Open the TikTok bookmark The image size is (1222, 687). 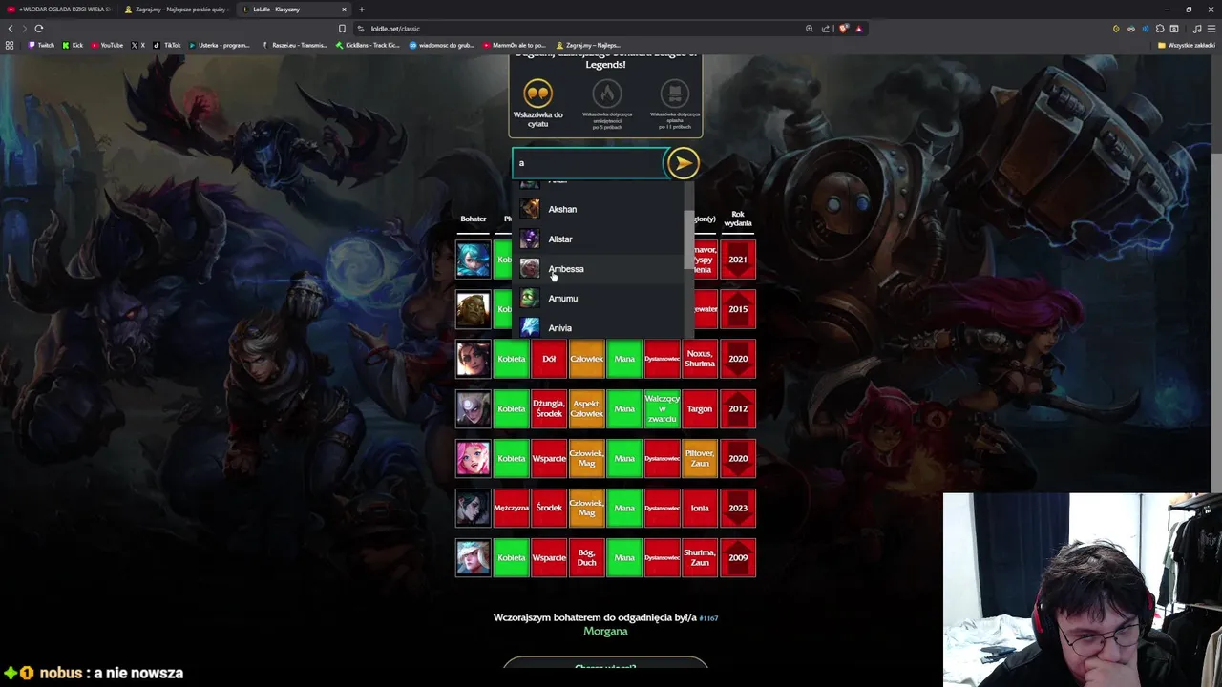click(x=167, y=45)
